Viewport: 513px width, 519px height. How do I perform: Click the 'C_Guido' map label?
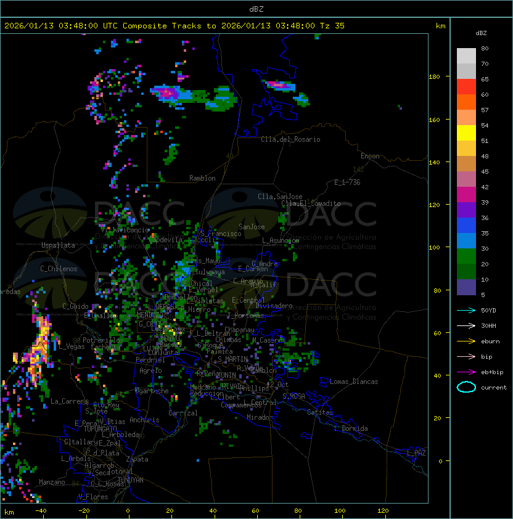tap(75, 306)
